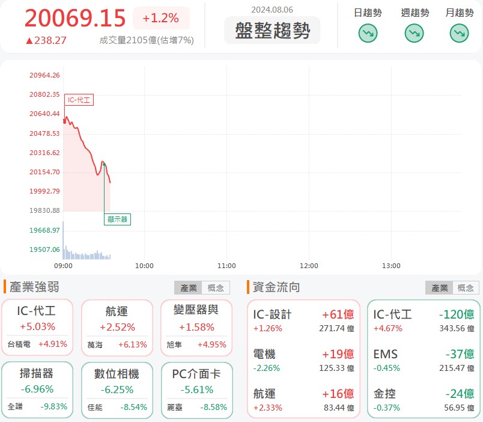Click the monthly trend down-arrow icon
The image size is (483, 422).
pyautogui.click(x=460, y=33)
